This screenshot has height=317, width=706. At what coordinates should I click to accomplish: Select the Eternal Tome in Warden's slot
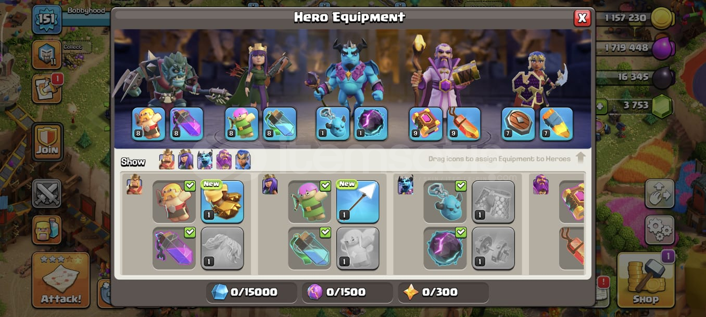tap(426, 124)
